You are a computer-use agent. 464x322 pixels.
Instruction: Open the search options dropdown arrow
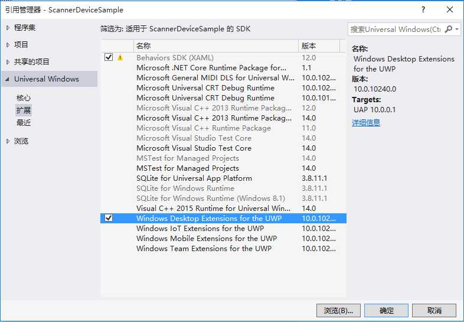click(457, 29)
